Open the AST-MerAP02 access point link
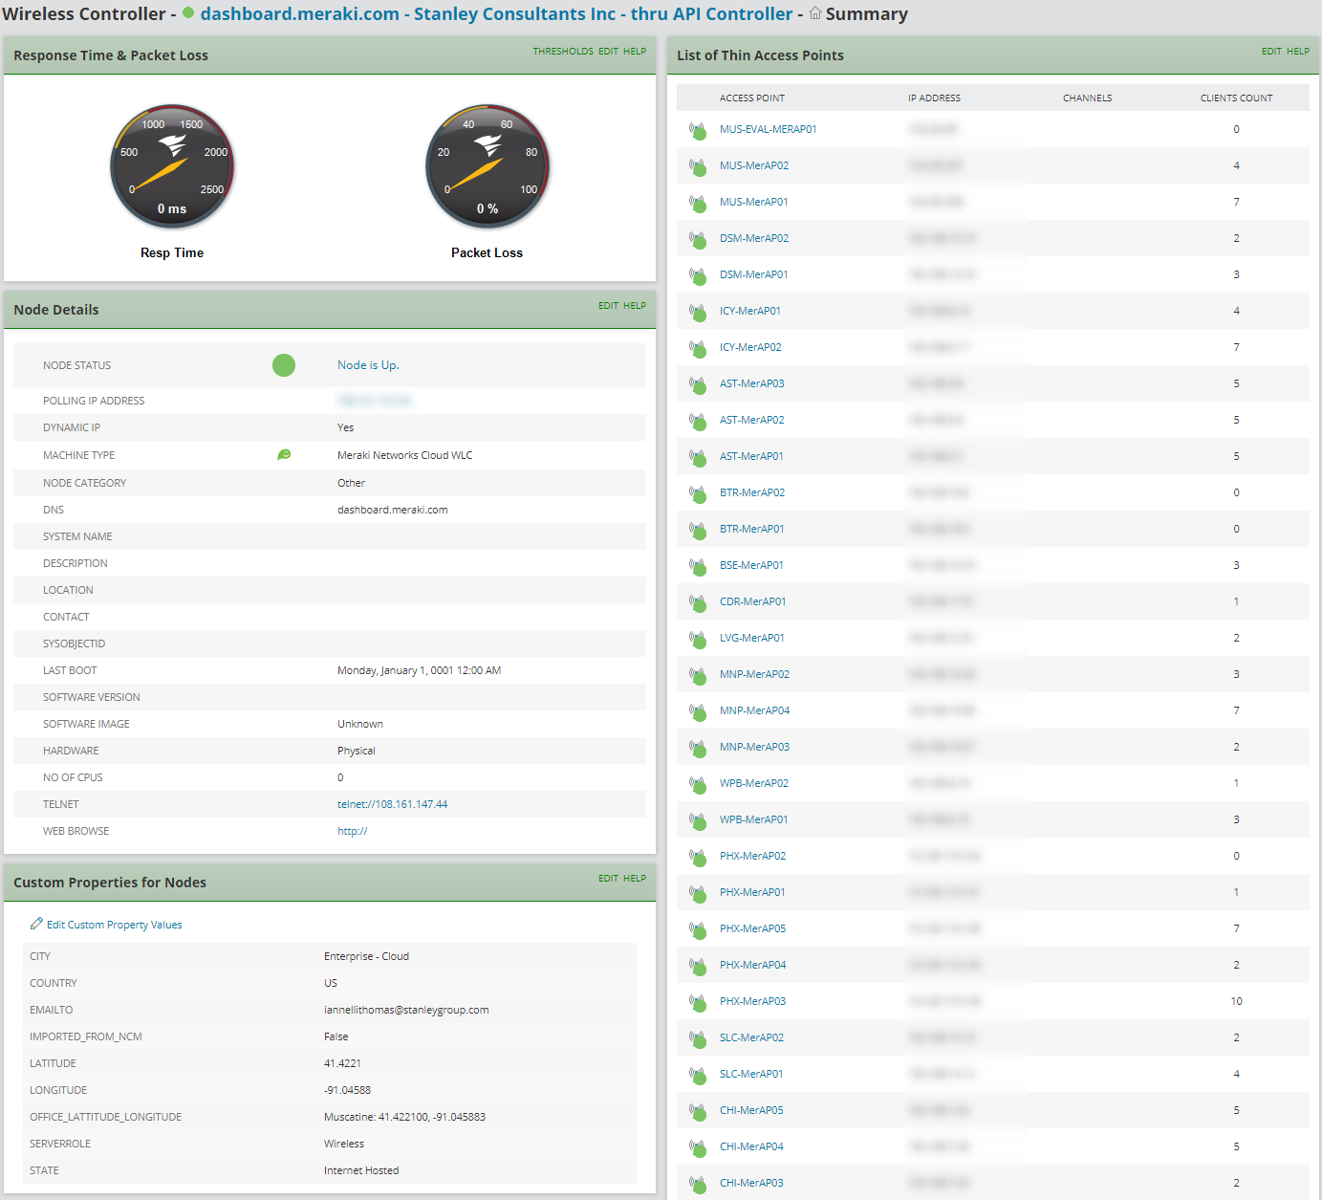Viewport: 1322px width, 1200px height. tap(752, 420)
